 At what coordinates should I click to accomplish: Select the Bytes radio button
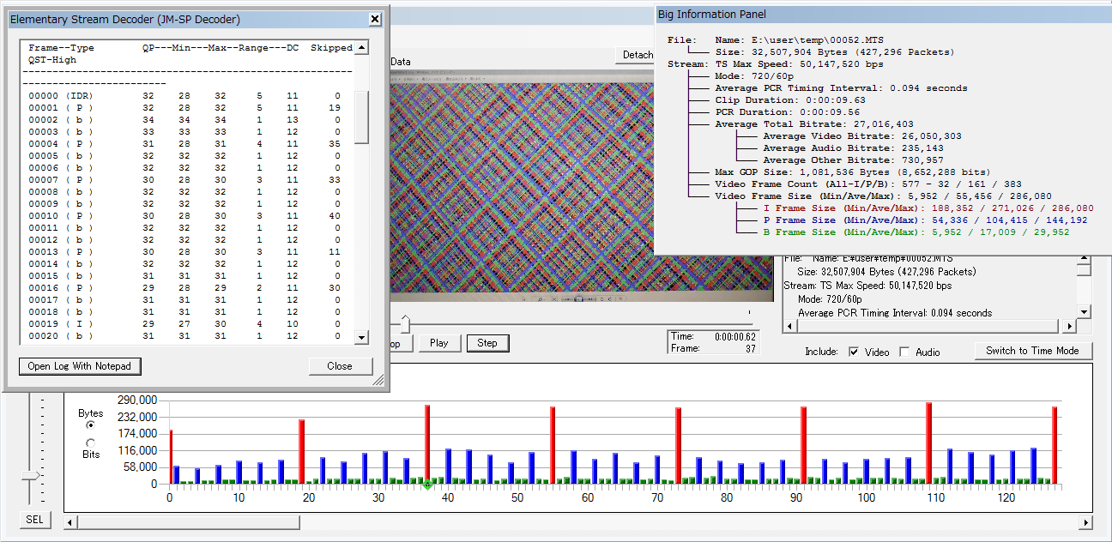click(91, 425)
